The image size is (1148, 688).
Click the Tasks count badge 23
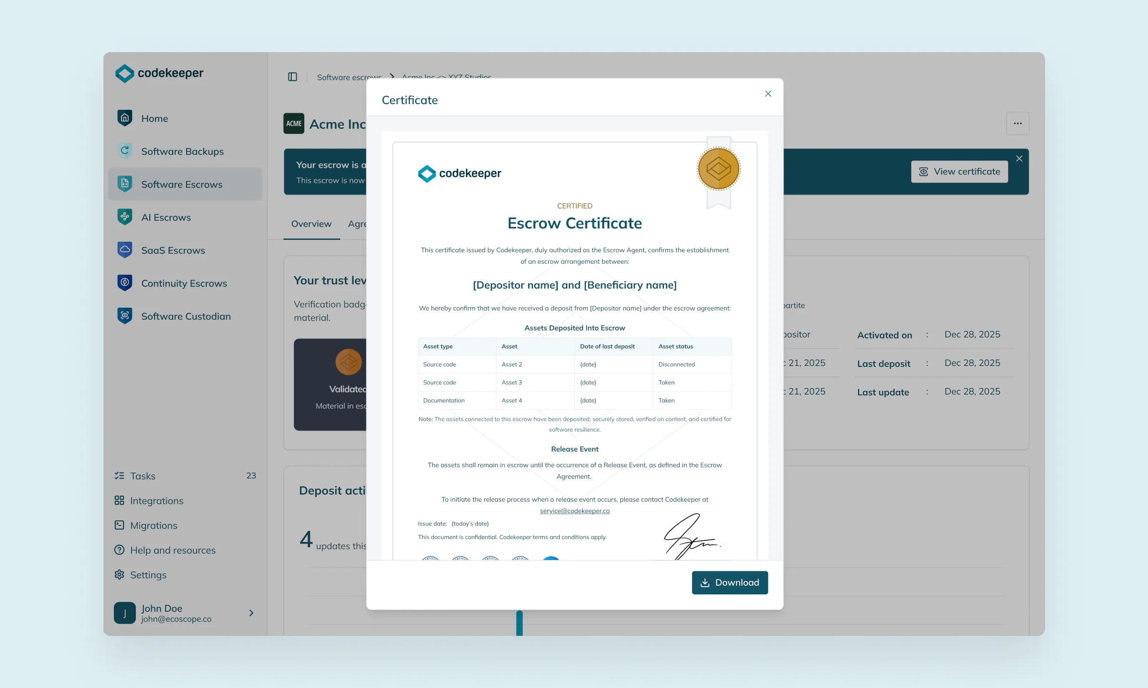[x=251, y=476]
